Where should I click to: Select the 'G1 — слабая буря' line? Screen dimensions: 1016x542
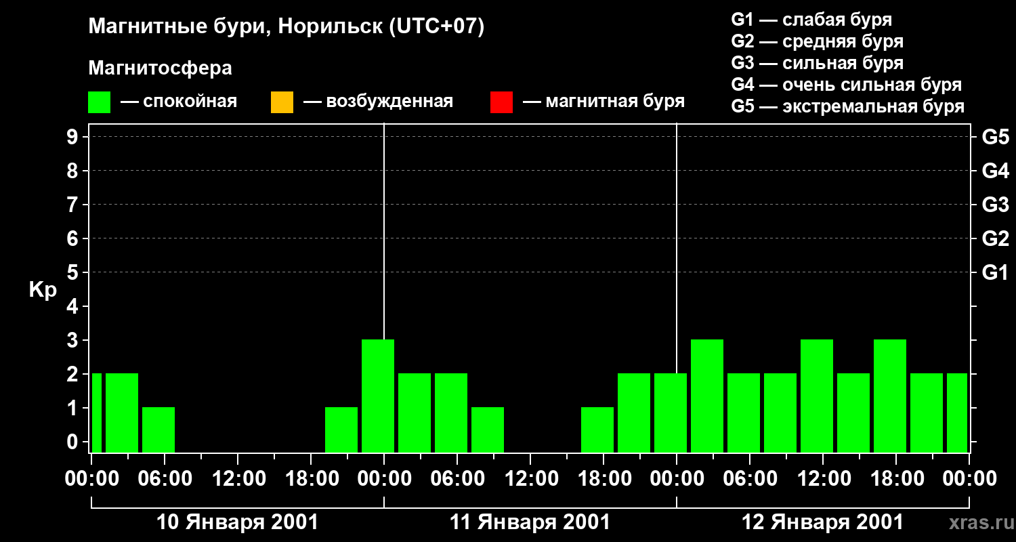[x=811, y=20]
